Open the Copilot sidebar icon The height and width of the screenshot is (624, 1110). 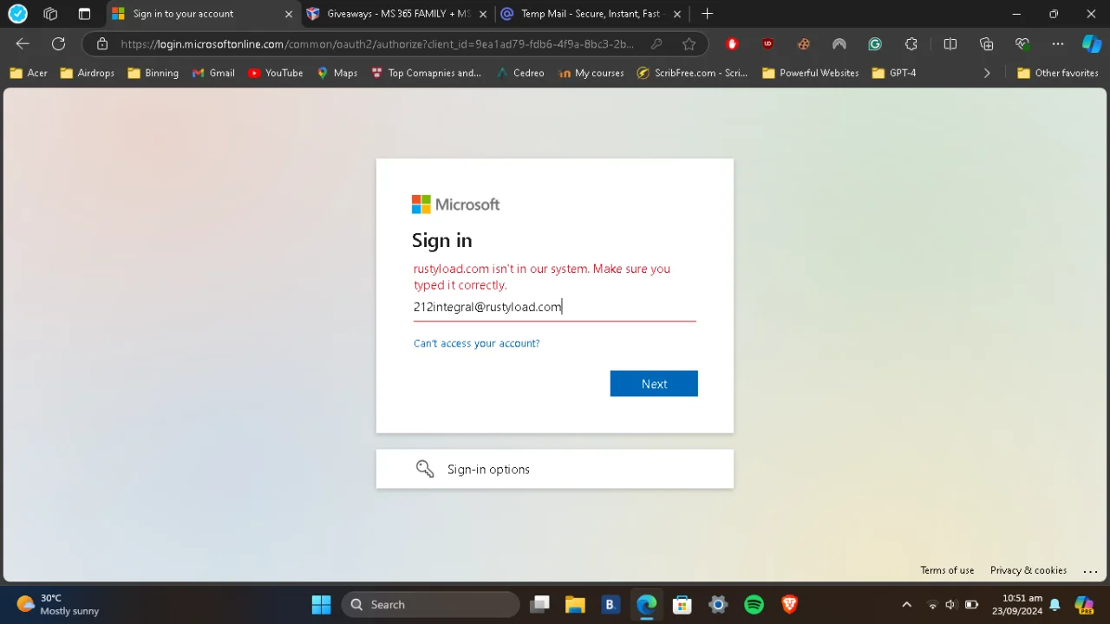tap(1092, 44)
